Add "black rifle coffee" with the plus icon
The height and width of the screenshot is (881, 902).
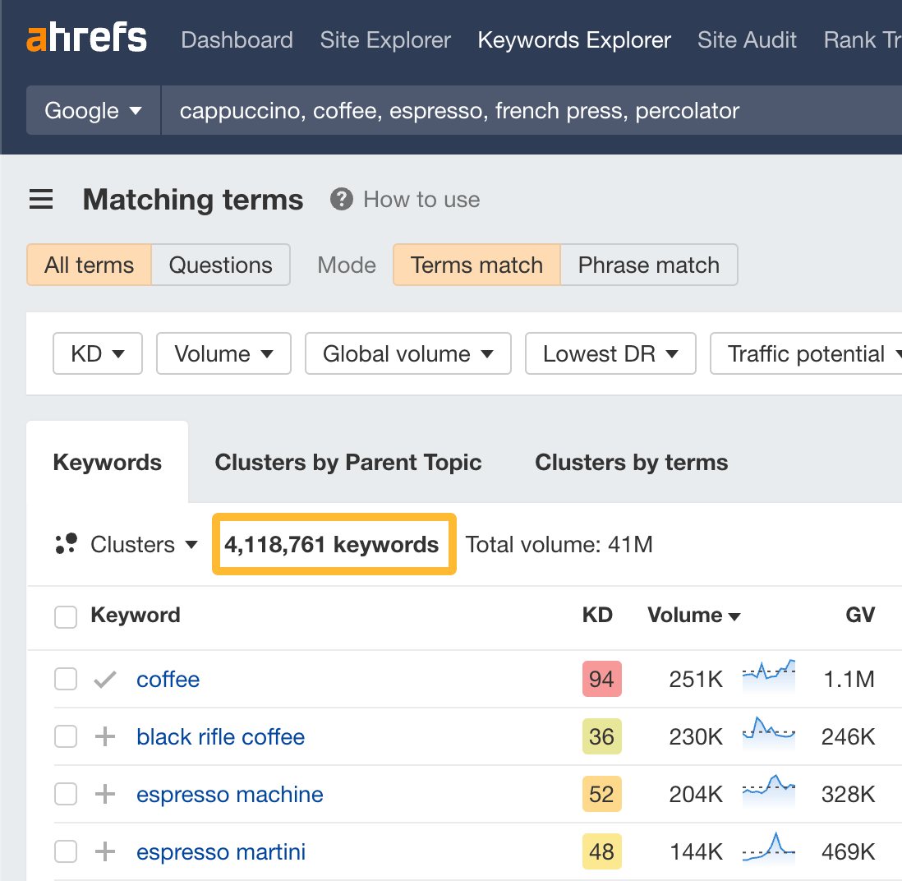click(x=104, y=736)
